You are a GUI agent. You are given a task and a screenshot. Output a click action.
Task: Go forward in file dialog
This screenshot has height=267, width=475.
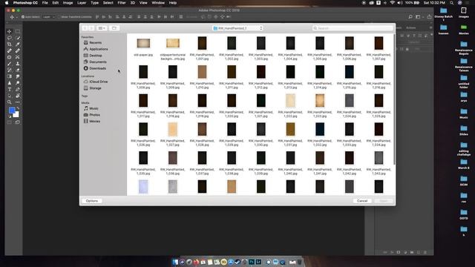91,28
